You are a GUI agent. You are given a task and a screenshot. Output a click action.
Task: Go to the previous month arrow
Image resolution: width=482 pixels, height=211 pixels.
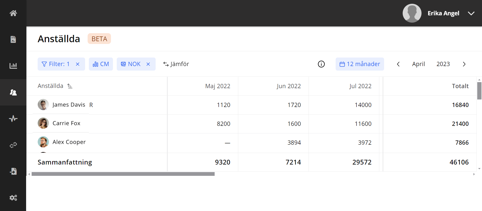398,64
